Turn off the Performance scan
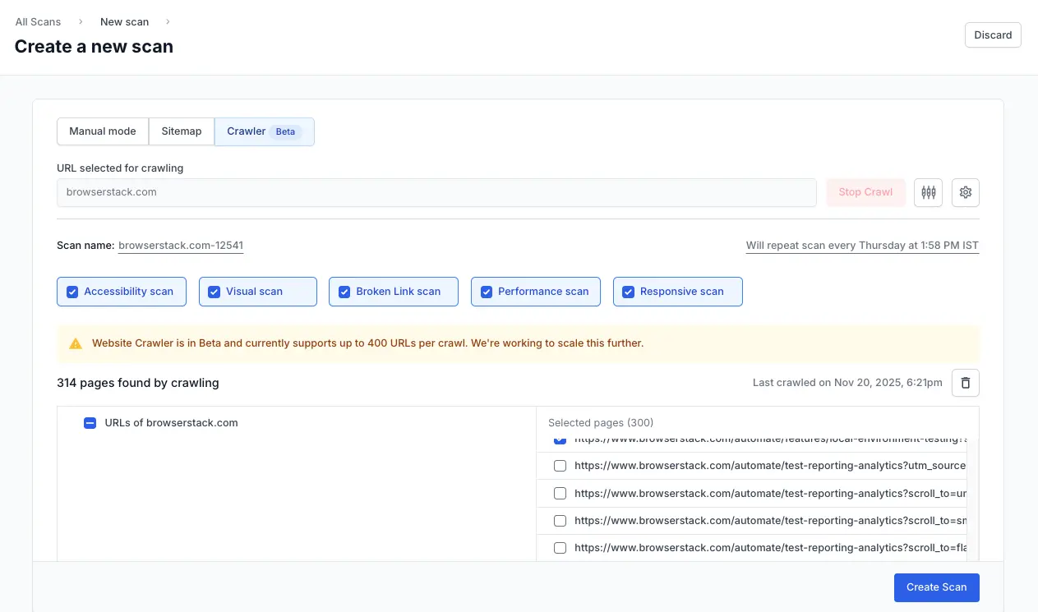 [x=487, y=291]
